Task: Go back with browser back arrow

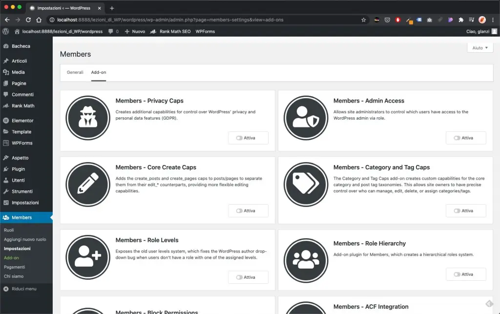Action: (x=7, y=20)
